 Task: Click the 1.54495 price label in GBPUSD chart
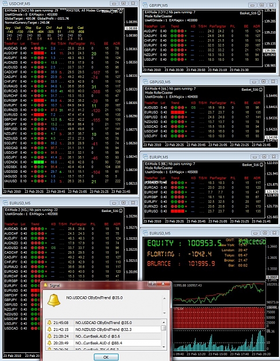point(272,96)
